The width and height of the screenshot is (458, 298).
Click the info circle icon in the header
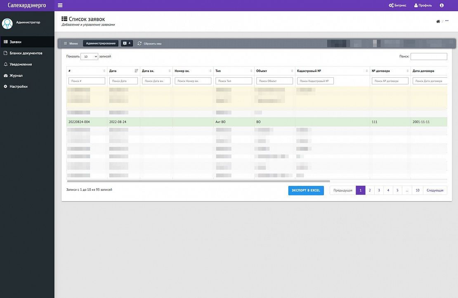click(x=441, y=5)
